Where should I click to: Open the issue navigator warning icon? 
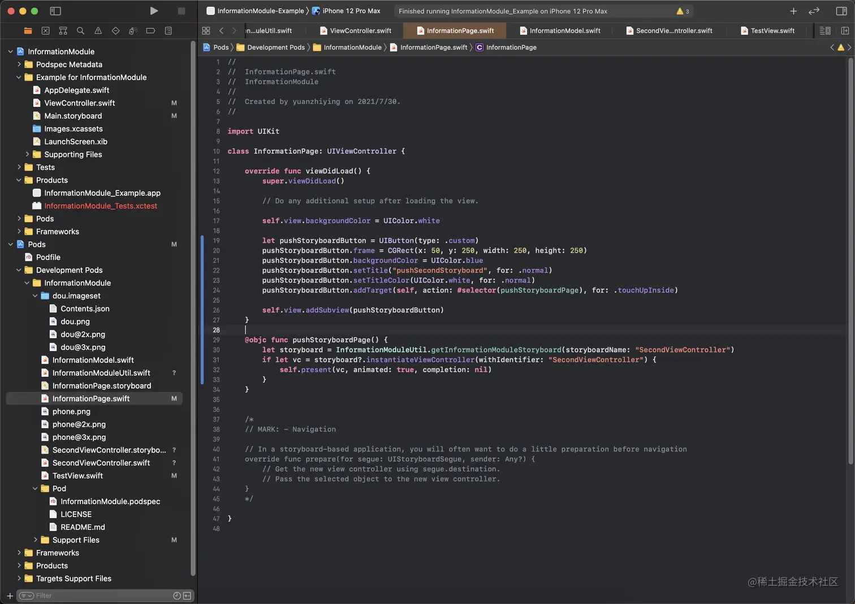tap(98, 31)
